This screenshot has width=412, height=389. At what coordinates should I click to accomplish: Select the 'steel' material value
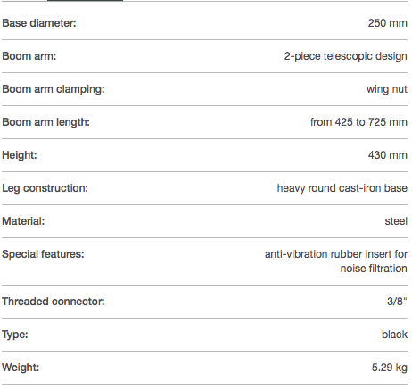click(x=396, y=221)
